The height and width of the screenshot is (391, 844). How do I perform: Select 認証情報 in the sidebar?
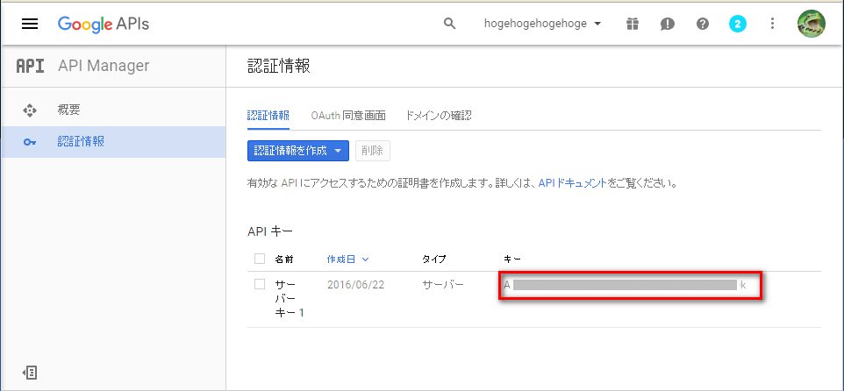coord(113,142)
